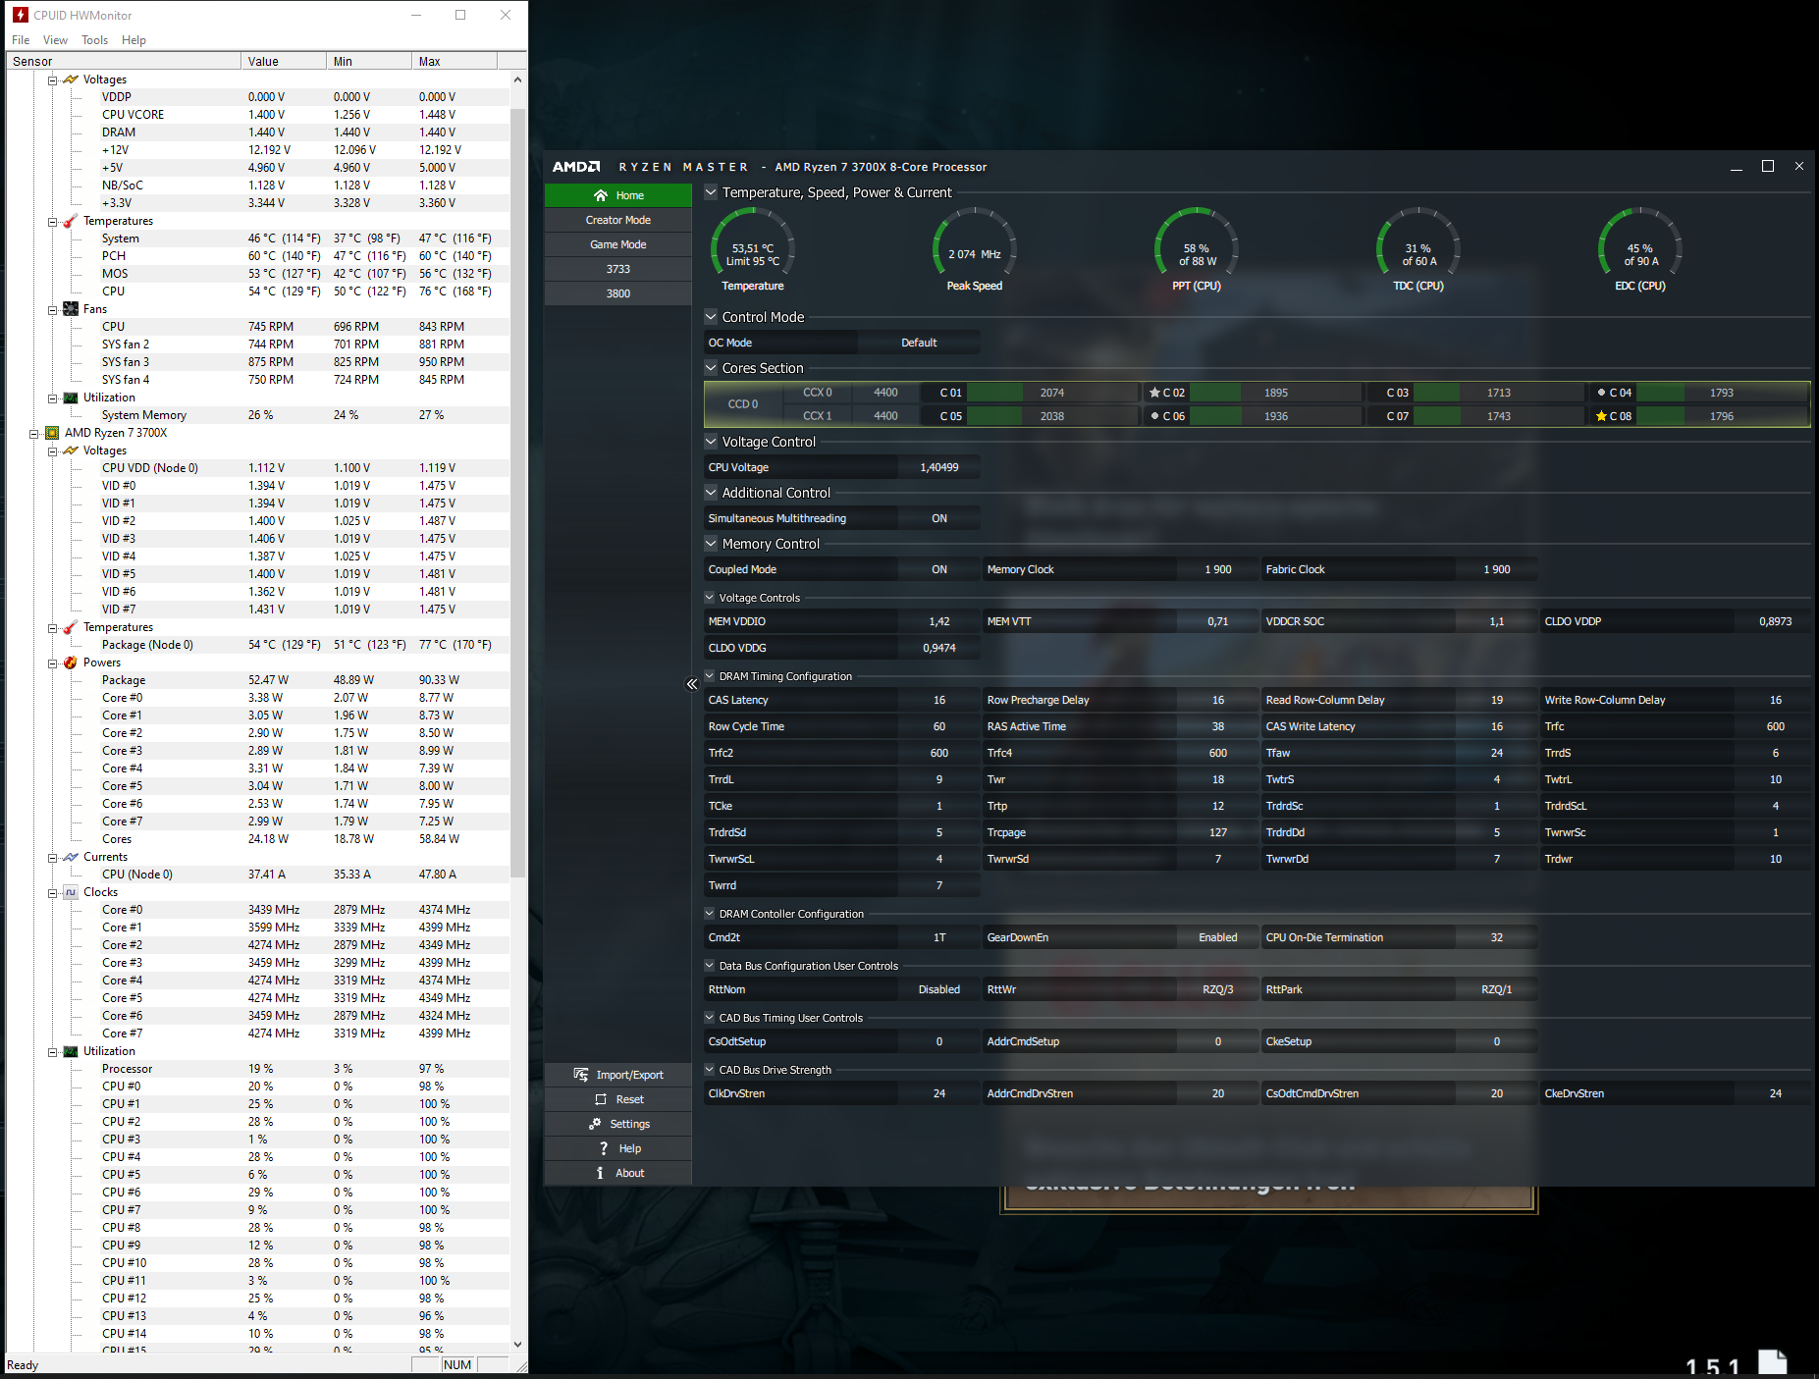Click the CPU Voltage 1,40499 value field
The height and width of the screenshot is (1379, 1819).
[939, 467]
